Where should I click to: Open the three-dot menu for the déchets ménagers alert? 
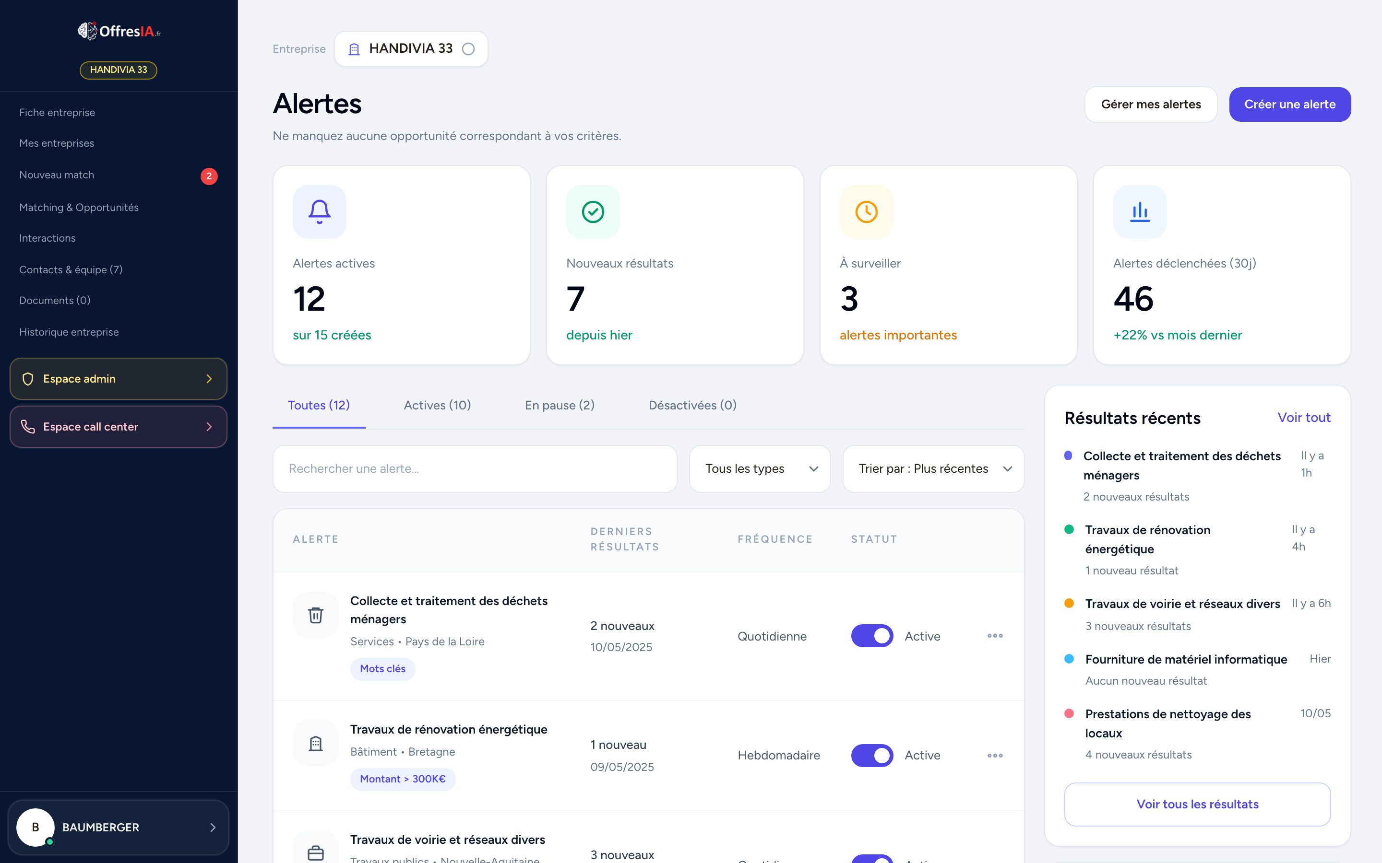tap(995, 636)
